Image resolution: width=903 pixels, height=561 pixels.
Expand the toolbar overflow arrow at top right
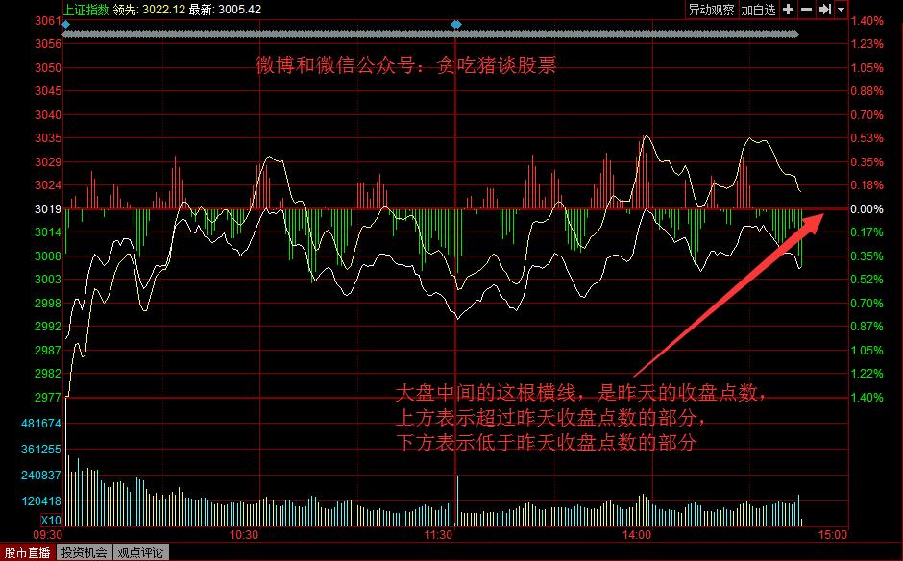(x=841, y=10)
